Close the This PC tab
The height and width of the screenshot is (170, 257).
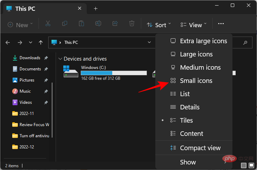79,8
